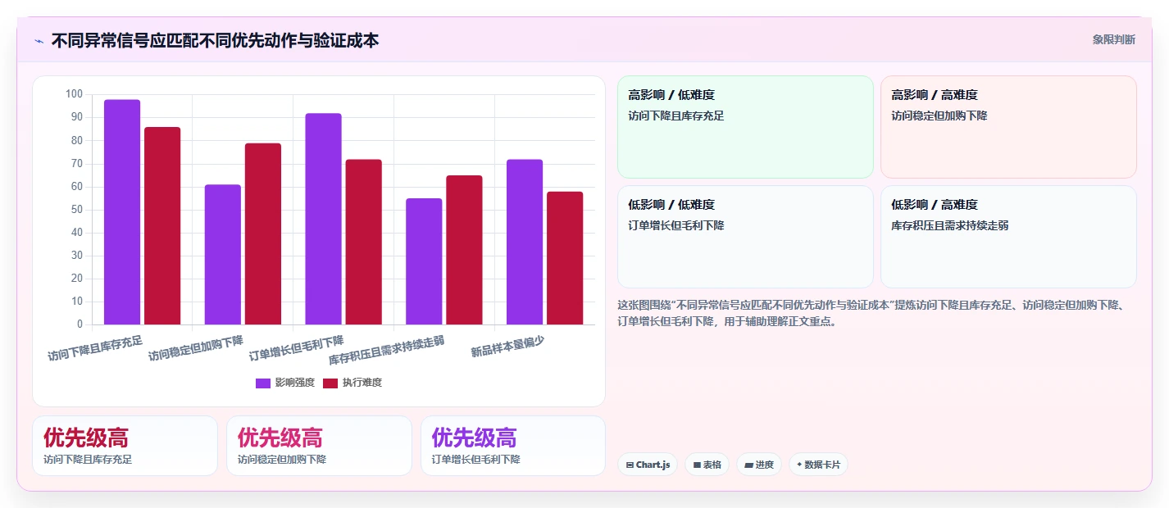The height and width of the screenshot is (508, 1169).
Task: Click purple bar for 库存积压且需求持续走弱
Action: coord(424,261)
